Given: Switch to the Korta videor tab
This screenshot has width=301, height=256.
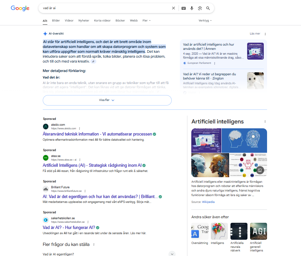Looking at the screenshot, I should [x=102, y=21].
